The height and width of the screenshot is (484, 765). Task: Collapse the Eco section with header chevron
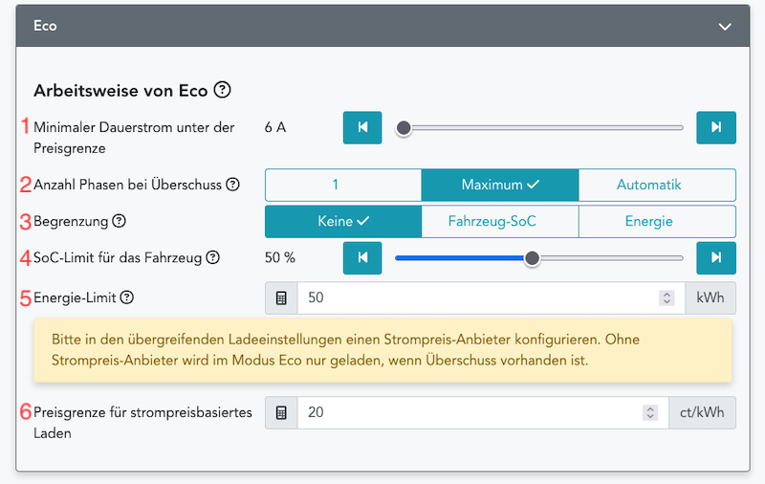725,27
